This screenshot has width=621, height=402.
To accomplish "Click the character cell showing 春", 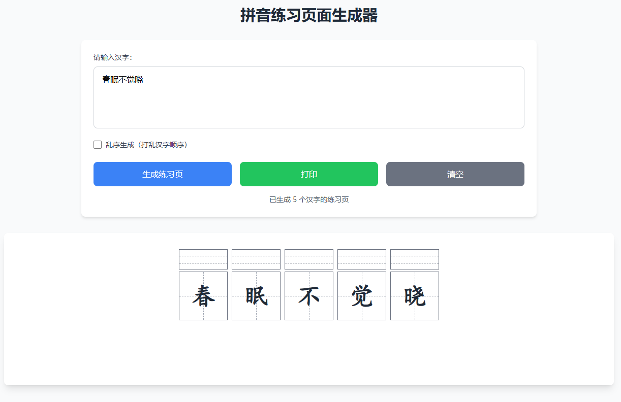I will (203, 295).
